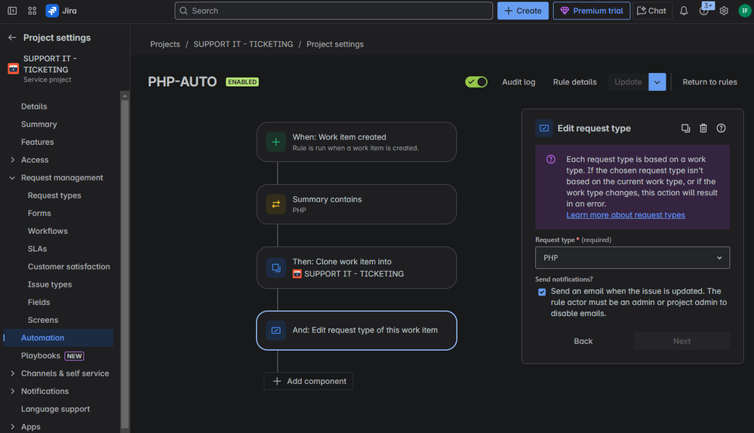Click the SUPPORT IT - TICKETING project avatar in sidebar

(x=14, y=69)
